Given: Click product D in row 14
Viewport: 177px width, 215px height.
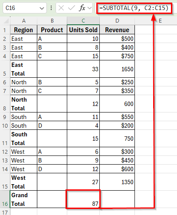Looking at the screenshot, I should [x=52, y=169].
